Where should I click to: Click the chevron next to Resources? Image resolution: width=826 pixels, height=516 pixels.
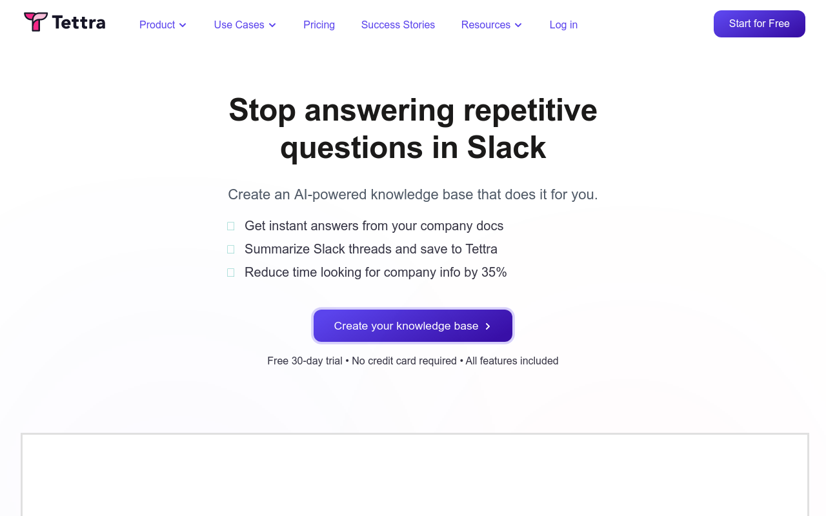[518, 25]
